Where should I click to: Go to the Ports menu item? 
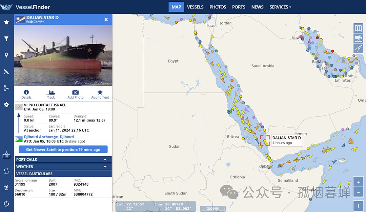(x=239, y=7)
